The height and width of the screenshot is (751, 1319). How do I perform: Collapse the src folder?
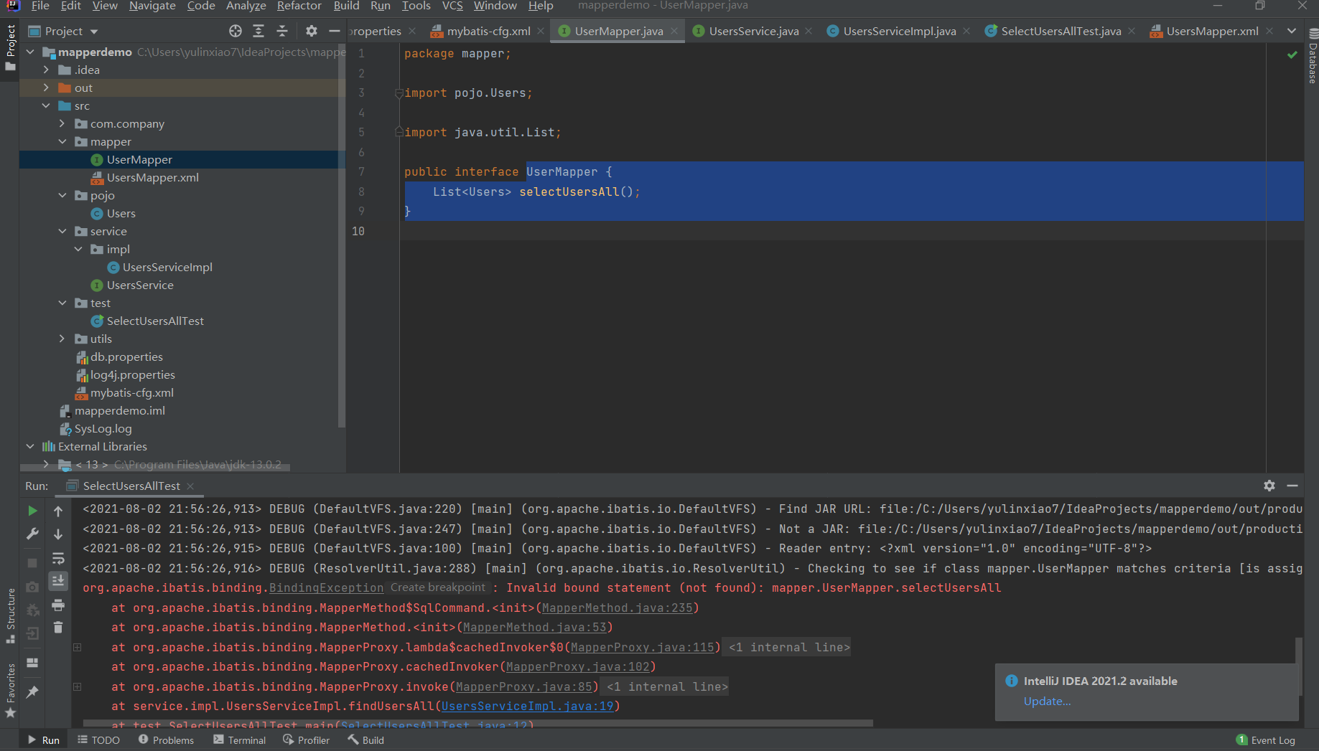[46, 105]
